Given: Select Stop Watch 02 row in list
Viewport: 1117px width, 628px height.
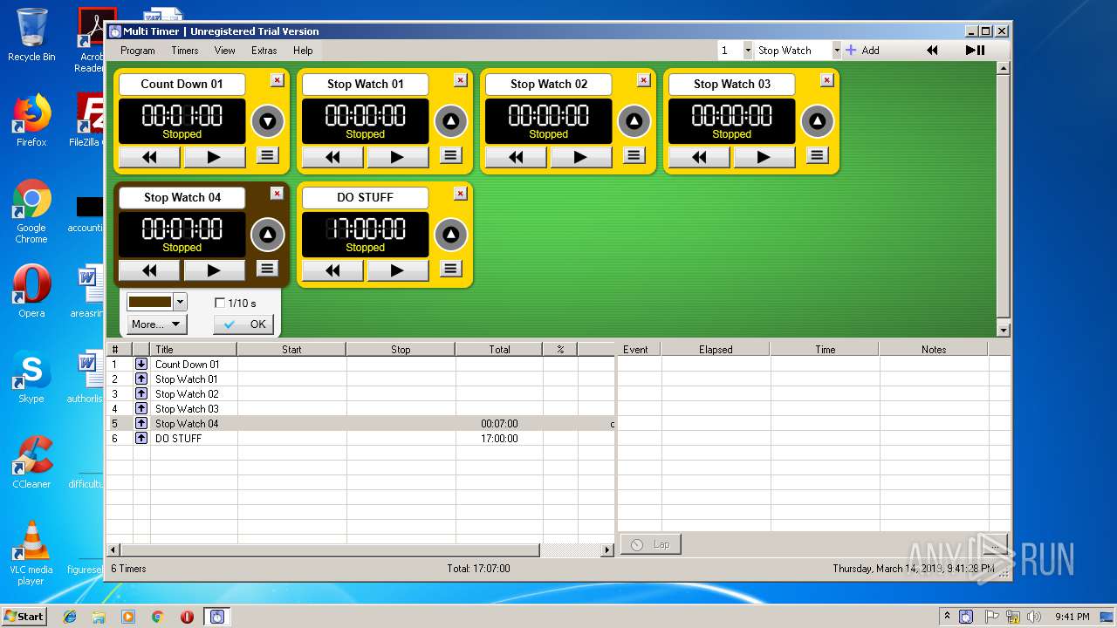Looking at the screenshot, I should tap(360, 394).
